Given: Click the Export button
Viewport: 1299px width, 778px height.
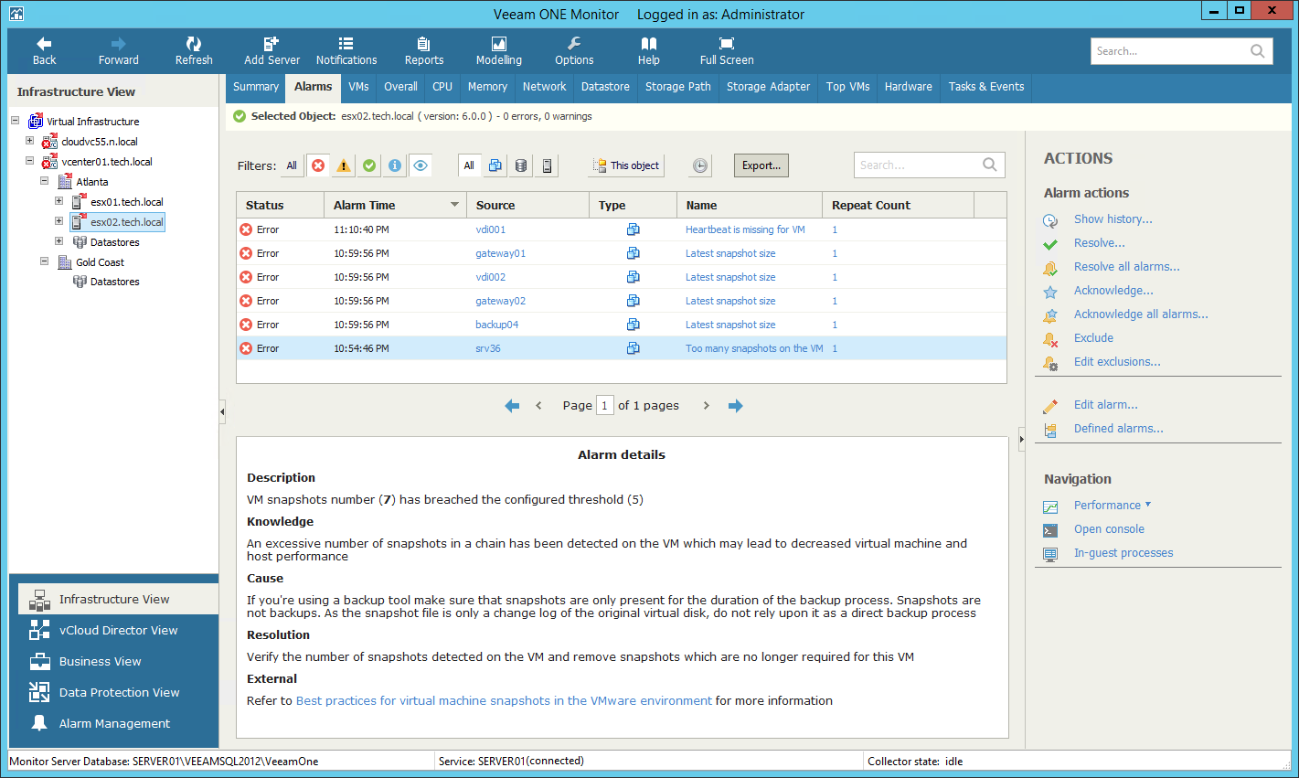Looking at the screenshot, I should (761, 165).
